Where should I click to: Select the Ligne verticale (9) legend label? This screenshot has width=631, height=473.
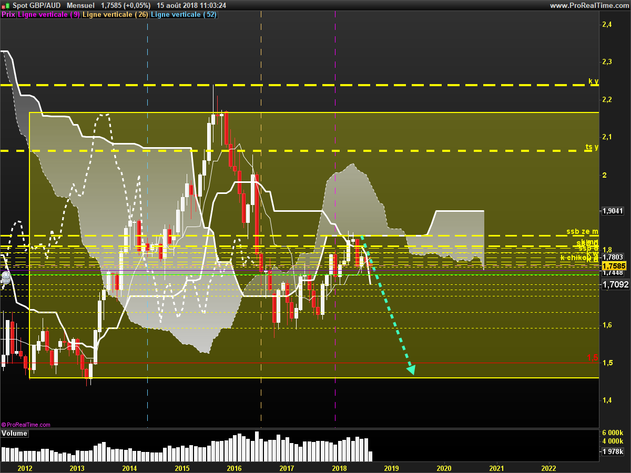point(49,15)
